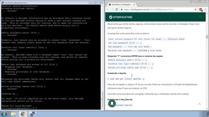Screen dimensions: 209x117
Task: Click the 'Instalando o Apache' heading
Action: (117, 73)
